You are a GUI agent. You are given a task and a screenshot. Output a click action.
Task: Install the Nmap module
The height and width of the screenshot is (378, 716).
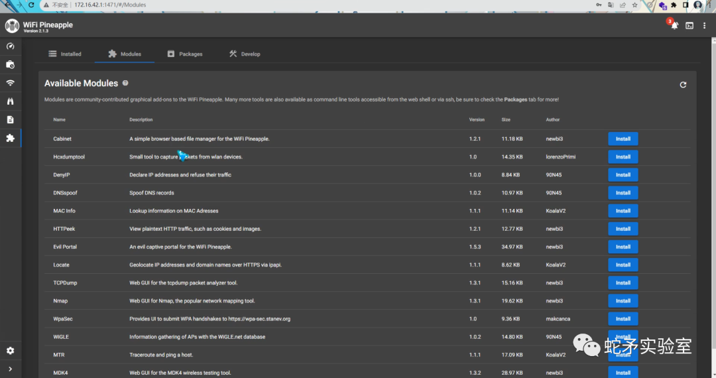(623, 301)
